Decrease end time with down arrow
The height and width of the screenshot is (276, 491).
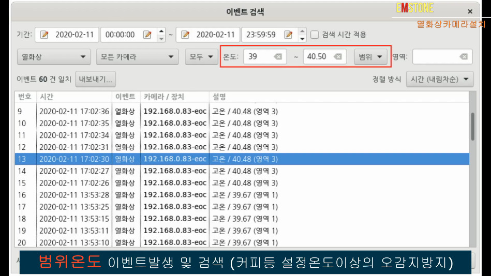click(302, 38)
